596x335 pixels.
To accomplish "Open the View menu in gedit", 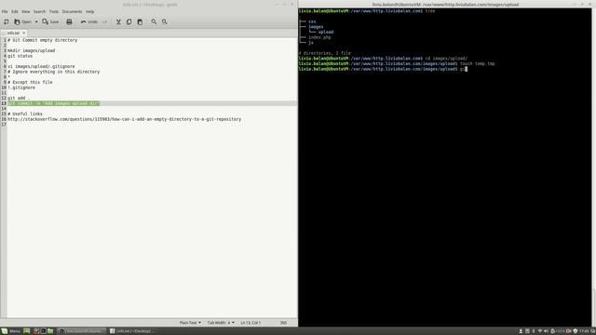I will [x=25, y=12].
